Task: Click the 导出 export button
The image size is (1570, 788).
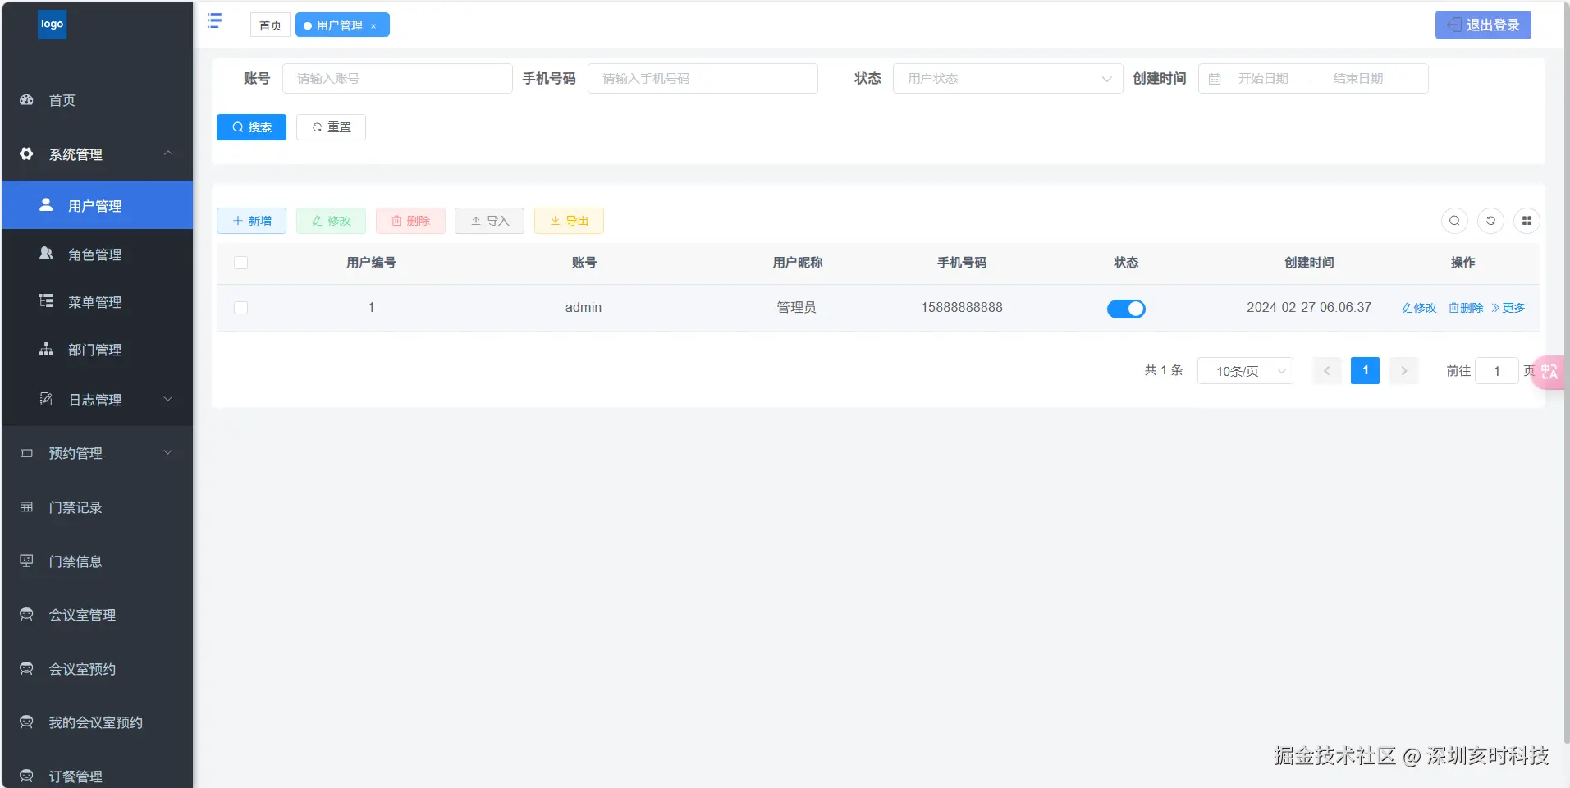Action: pos(569,221)
